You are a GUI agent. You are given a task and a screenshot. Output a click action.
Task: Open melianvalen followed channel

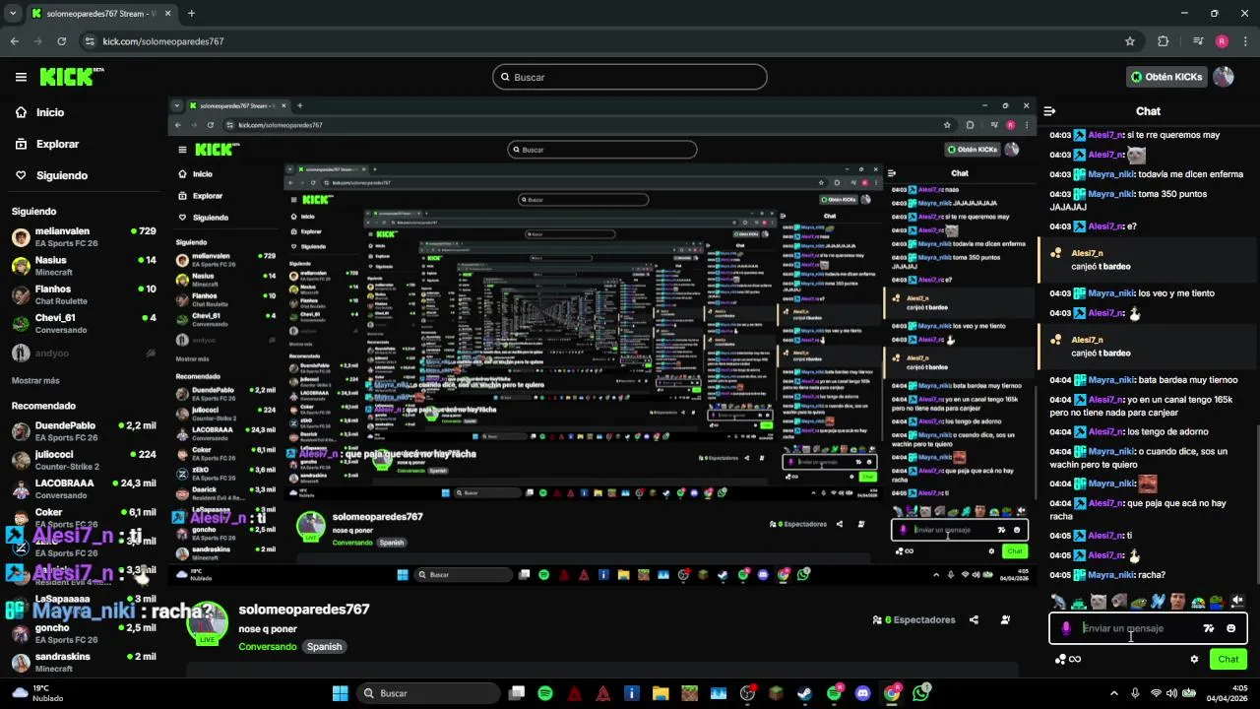(84, 236)
